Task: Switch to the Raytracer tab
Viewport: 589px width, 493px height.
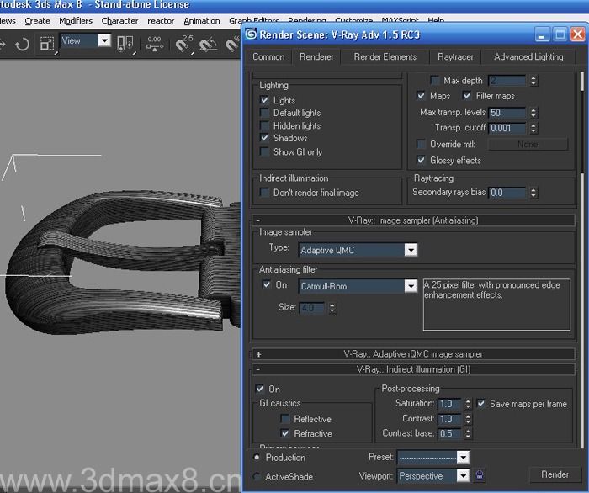Action: [x=455, y=56]
